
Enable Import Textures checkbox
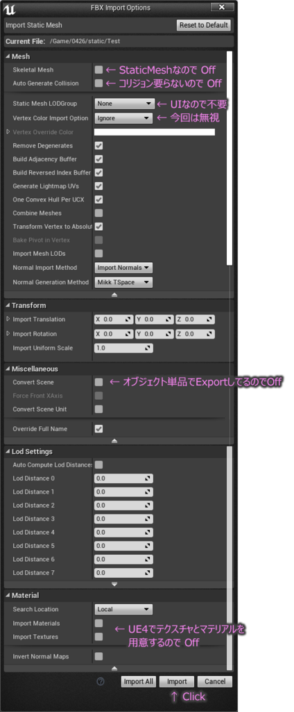98,637
